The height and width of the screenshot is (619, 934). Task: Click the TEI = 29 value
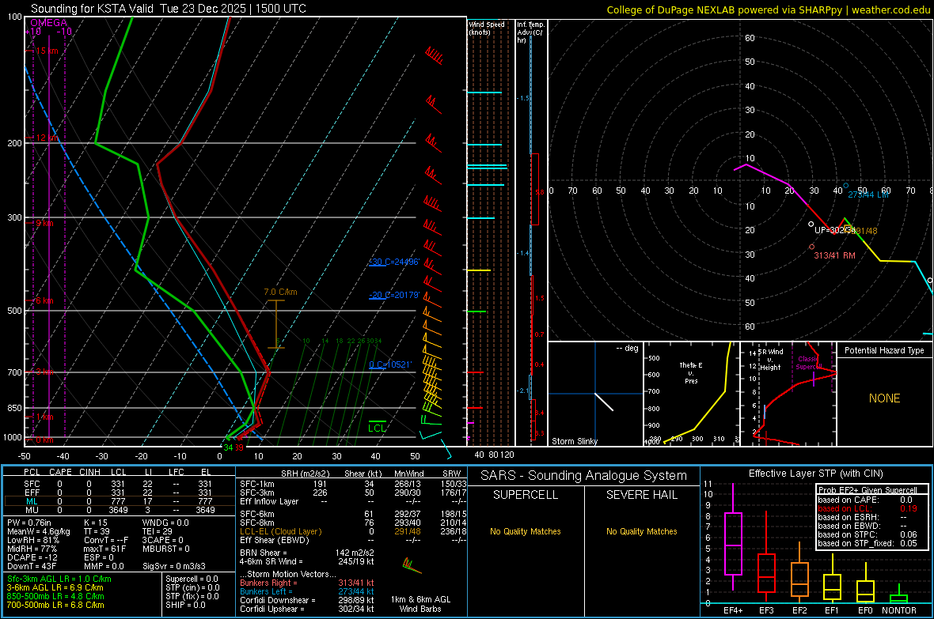[x=158, y=531]
